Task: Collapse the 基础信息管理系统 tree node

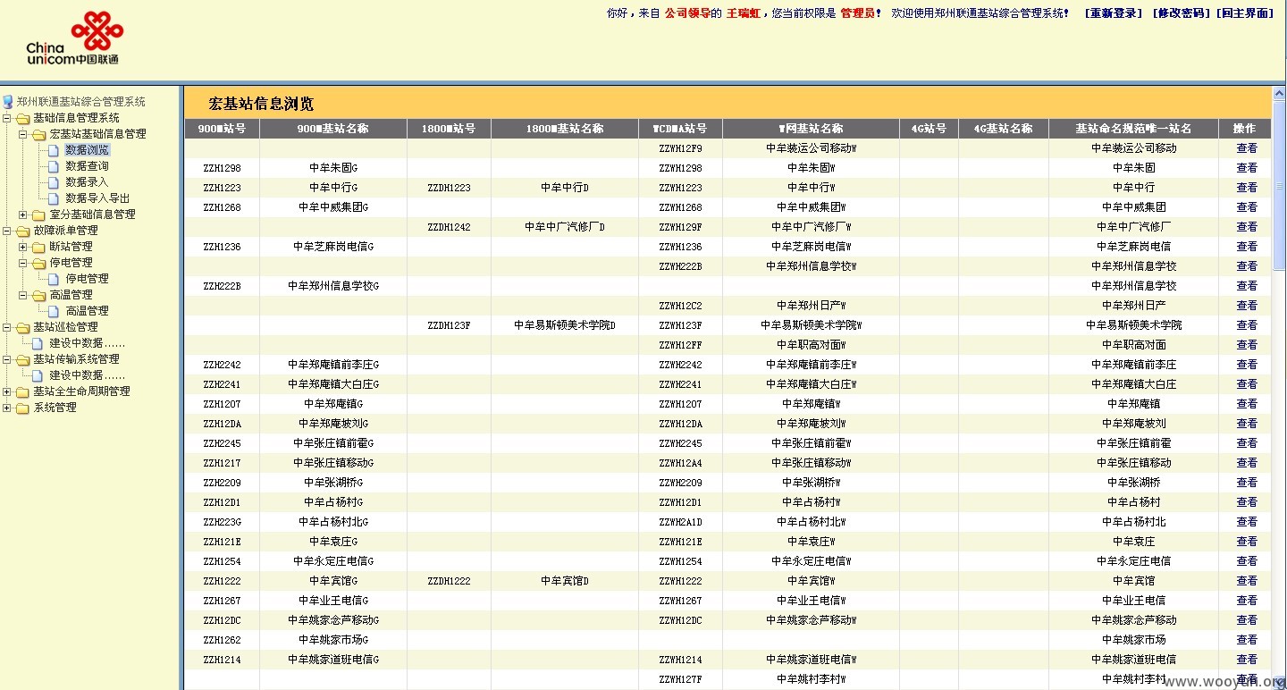Action: pyautogui.click(x=7, y=118)
